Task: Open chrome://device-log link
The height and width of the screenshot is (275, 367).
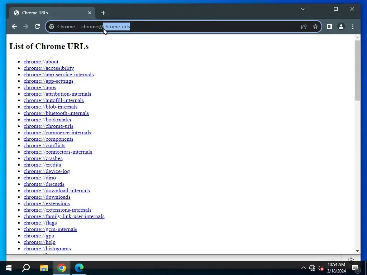Action: 47,171
